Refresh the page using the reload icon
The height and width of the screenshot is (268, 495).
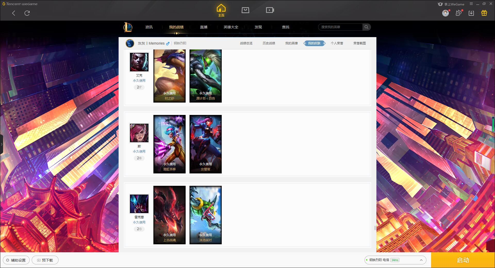pos(27,13)
